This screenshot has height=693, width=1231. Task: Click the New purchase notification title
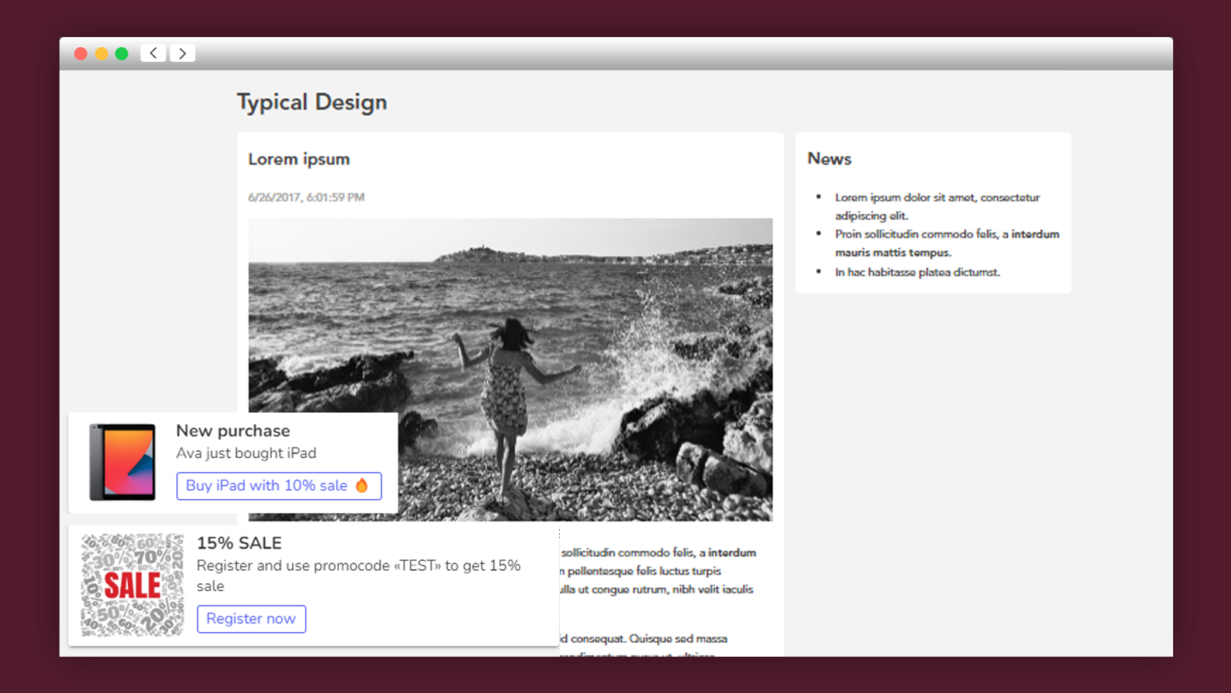point(232,430)
